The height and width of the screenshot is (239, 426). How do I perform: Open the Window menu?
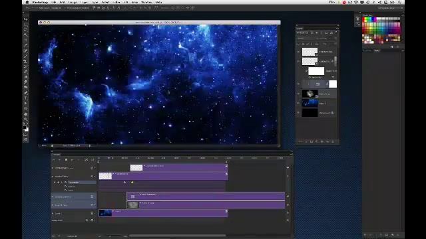tap(146, 2)
